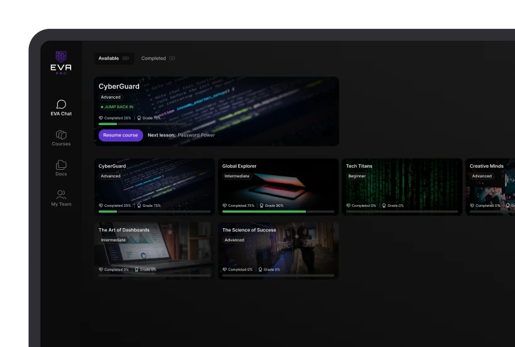This screenshot has height=347, width=515.
Task: Click Next lesson: Password Power text
Action: tap(181, 135)
